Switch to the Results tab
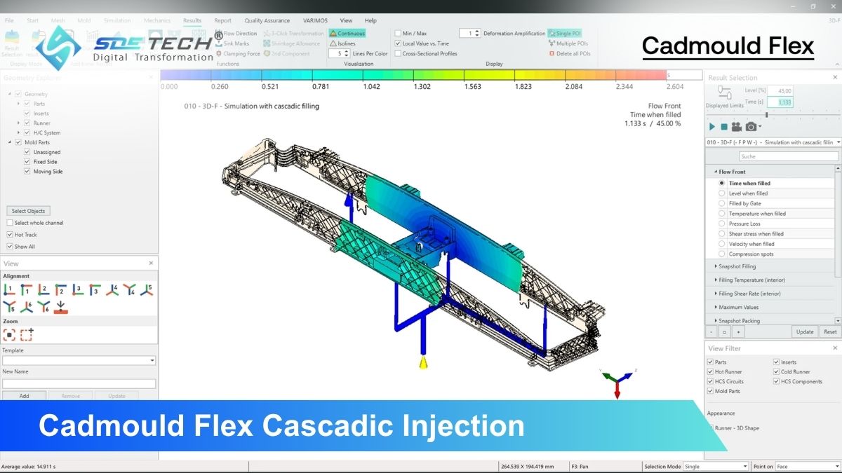 tap(192, 21)
